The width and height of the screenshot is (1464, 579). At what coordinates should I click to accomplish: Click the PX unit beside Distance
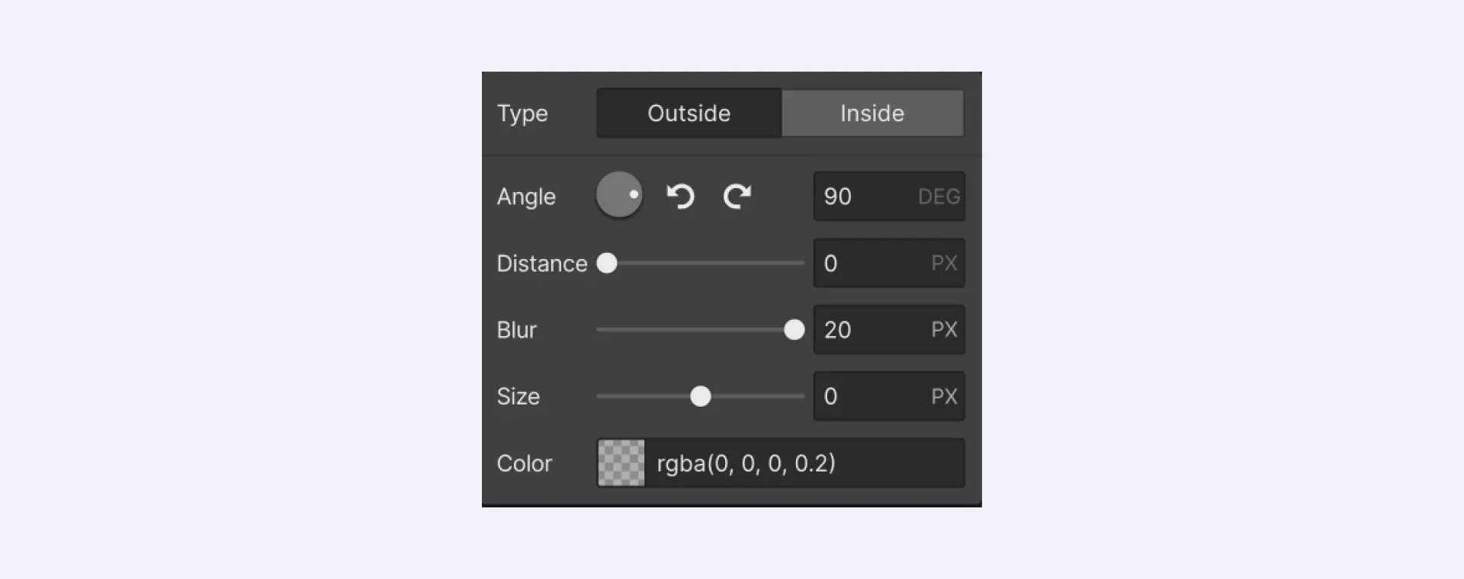click(x=944, y=264)
